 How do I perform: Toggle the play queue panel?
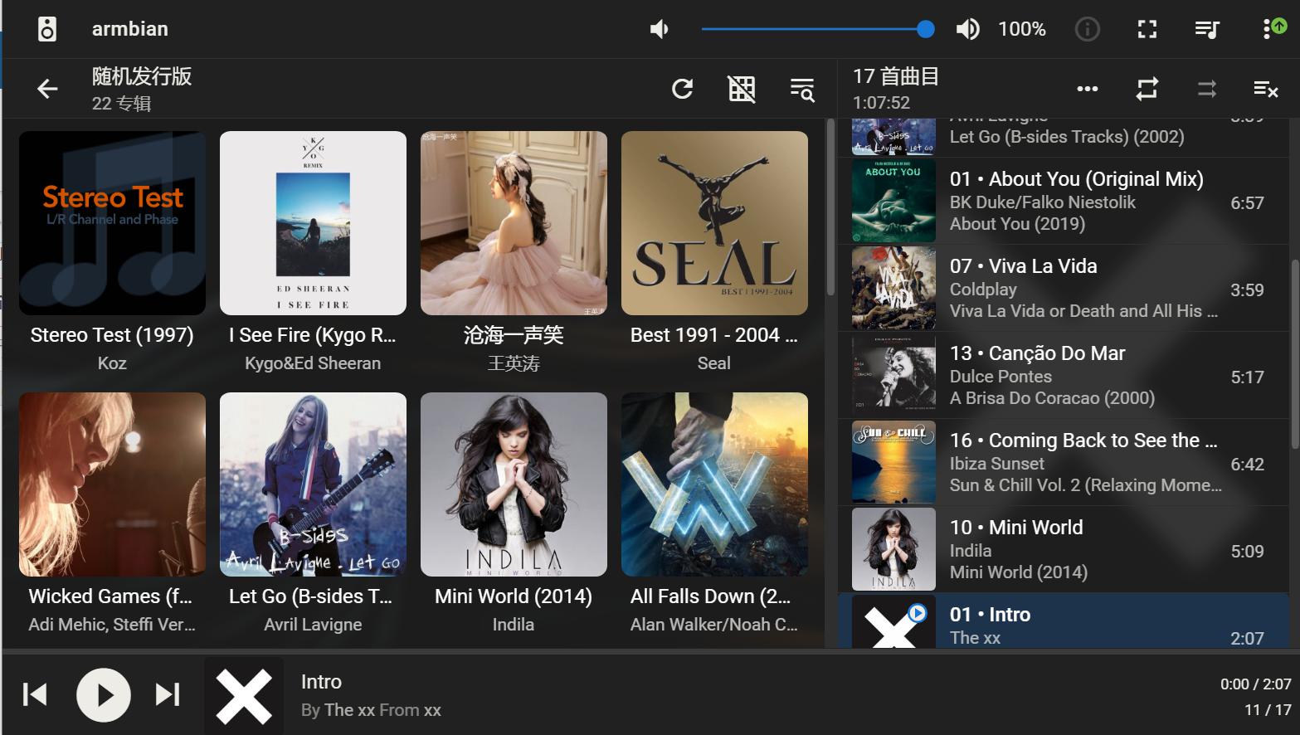[1206, 30]
